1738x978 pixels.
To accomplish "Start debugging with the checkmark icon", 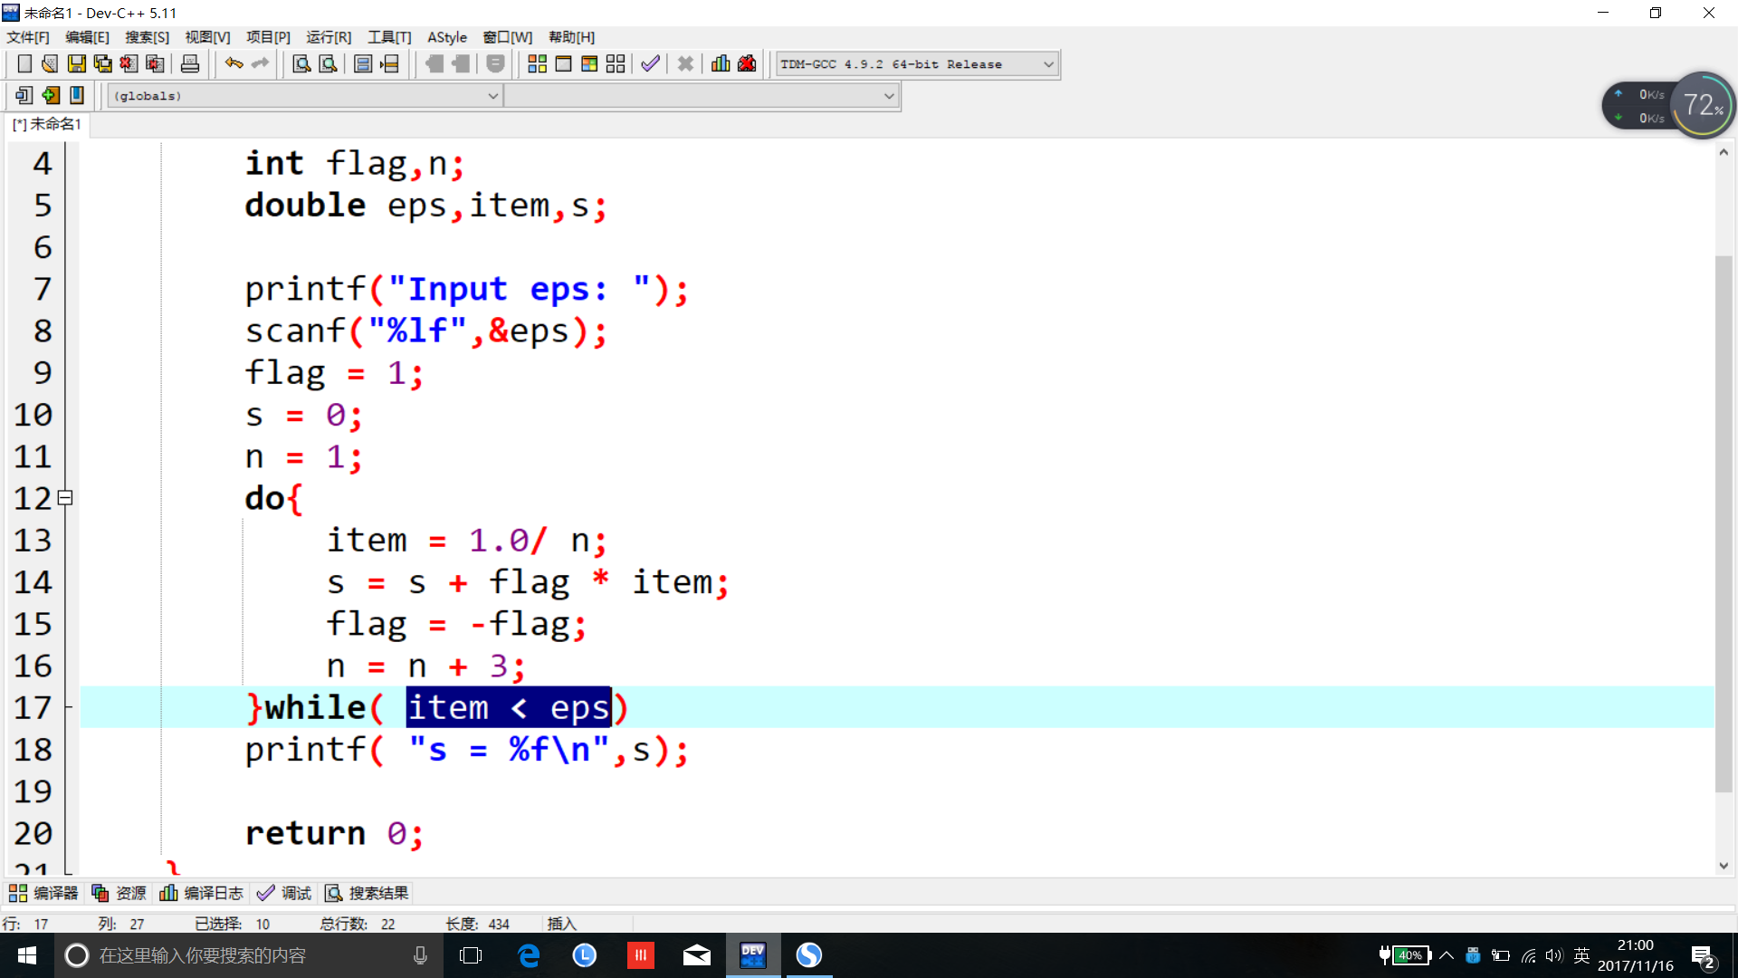I will [650, 63].
